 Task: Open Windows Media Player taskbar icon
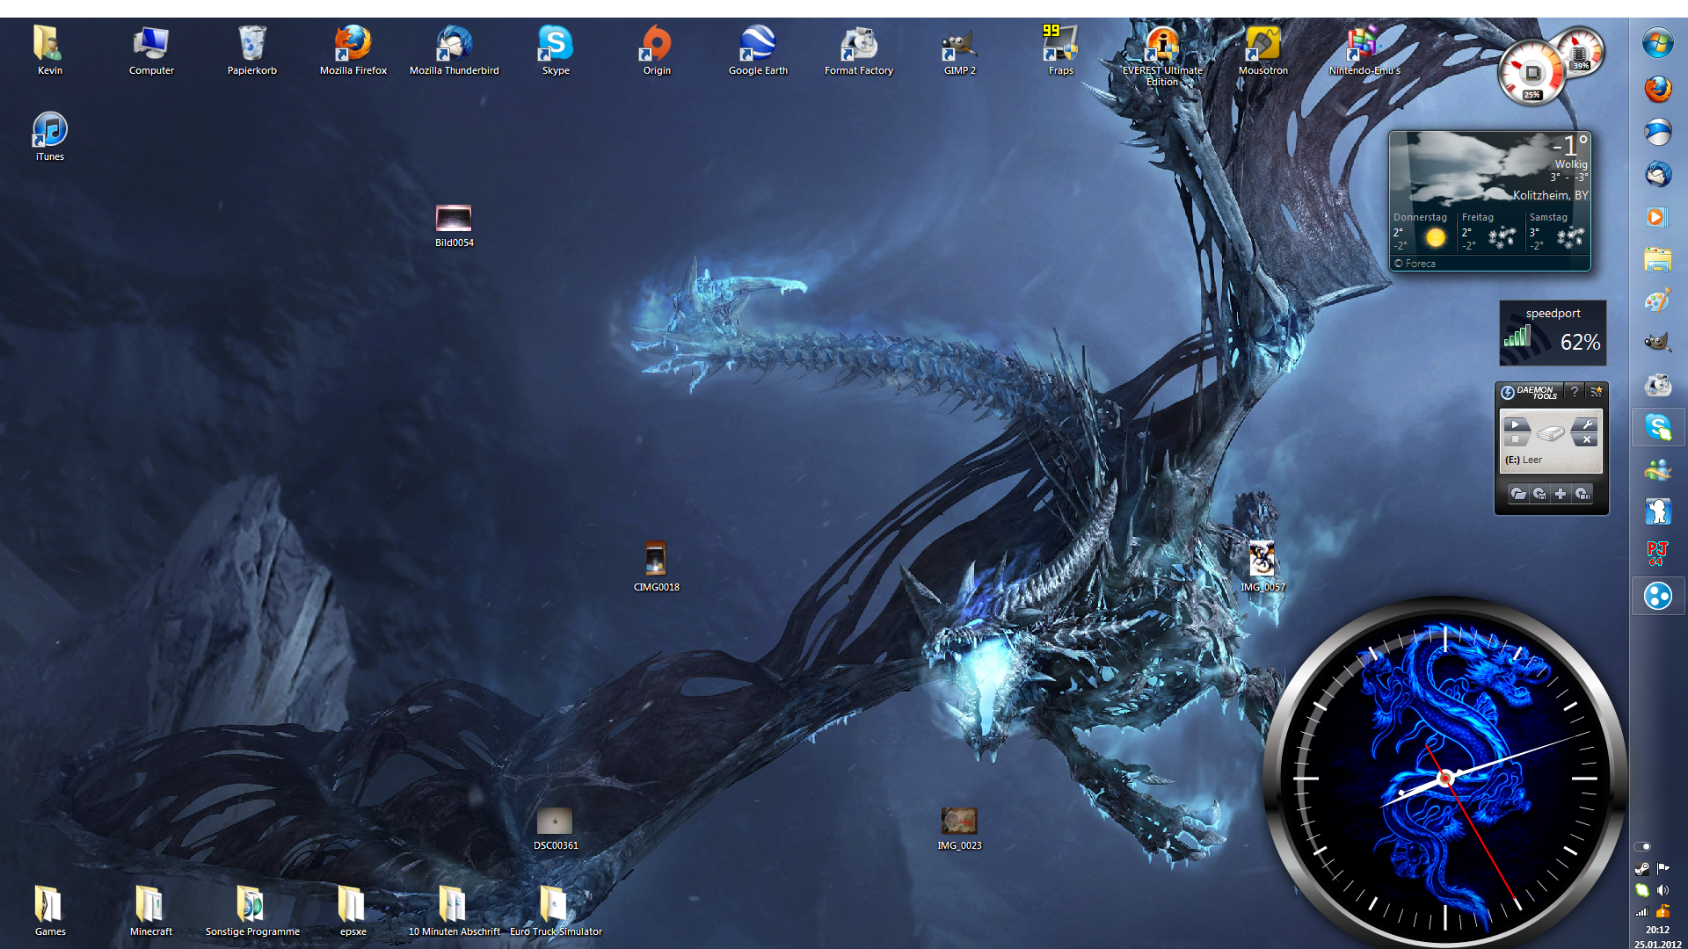point(1658,216)
